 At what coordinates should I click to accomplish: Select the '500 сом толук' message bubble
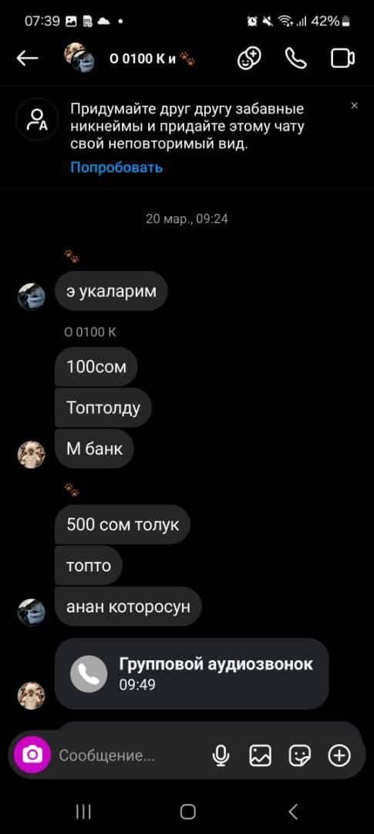(123, 524)
